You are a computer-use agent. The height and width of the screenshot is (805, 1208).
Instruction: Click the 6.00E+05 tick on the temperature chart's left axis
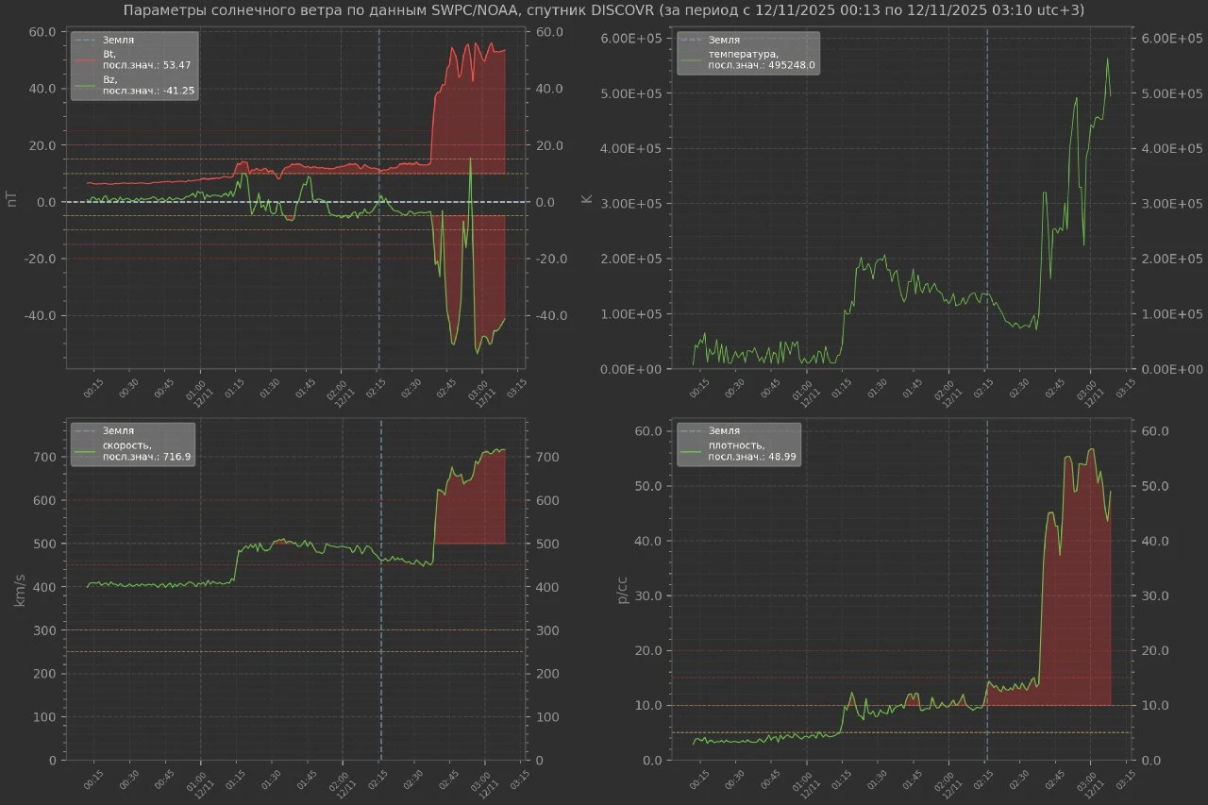coord(631,39)
